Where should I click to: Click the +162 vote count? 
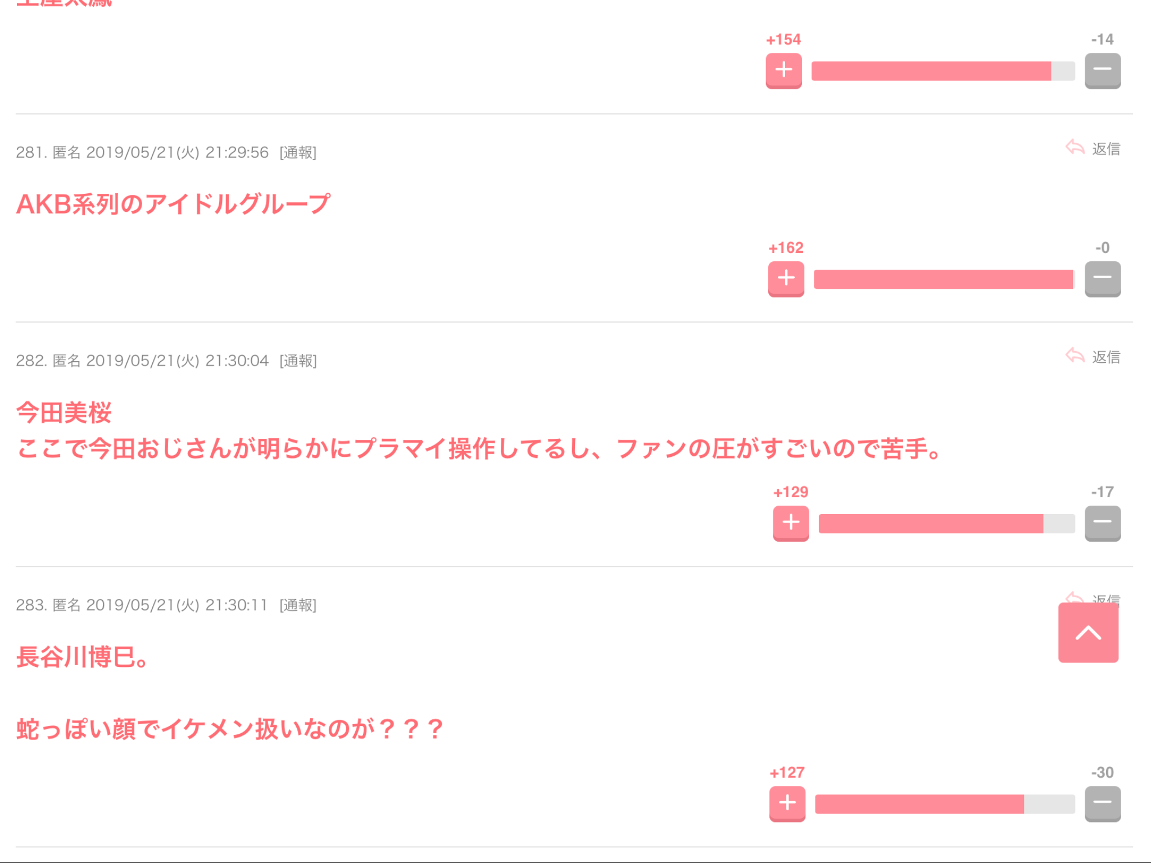(x=786, y=248)
